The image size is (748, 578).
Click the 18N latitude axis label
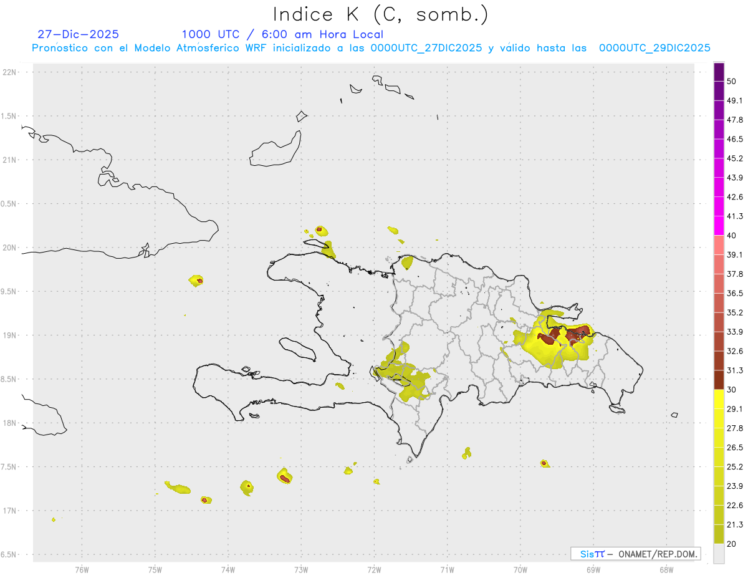[10, 423]
